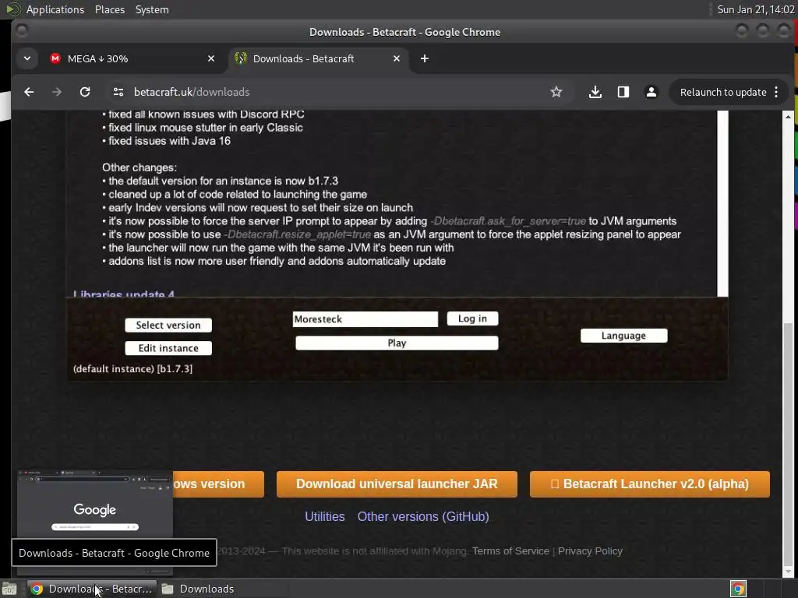Open the Privacy Policy link
The height and width of the screenshot is (598, 798).
pos(591,551)
